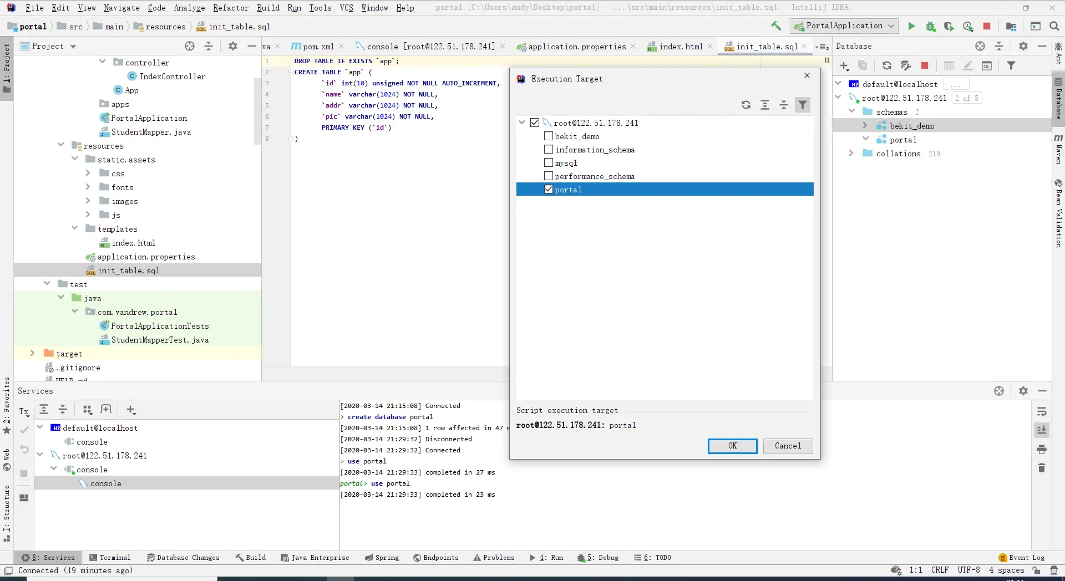Print console output with printer icon

(1042, 449)
